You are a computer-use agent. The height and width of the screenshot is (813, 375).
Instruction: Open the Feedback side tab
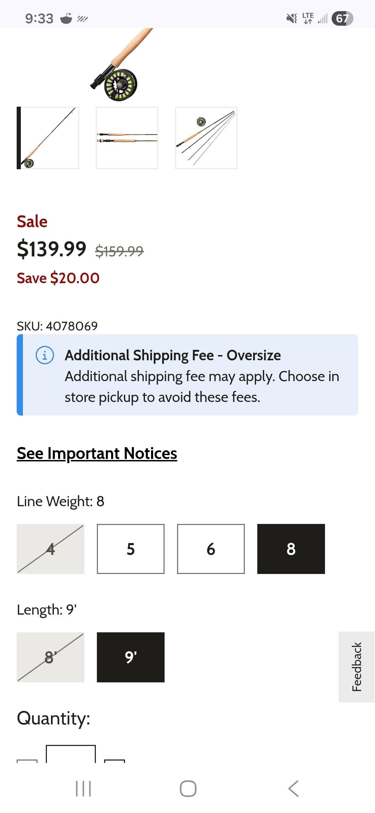(x=357, y=667)
